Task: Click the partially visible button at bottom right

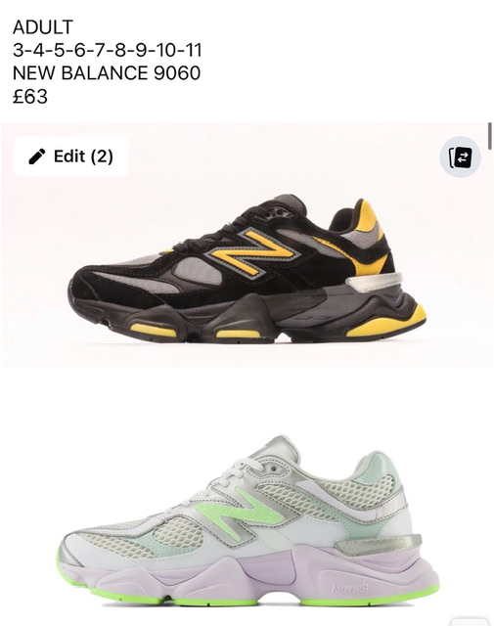Action: 470,622
